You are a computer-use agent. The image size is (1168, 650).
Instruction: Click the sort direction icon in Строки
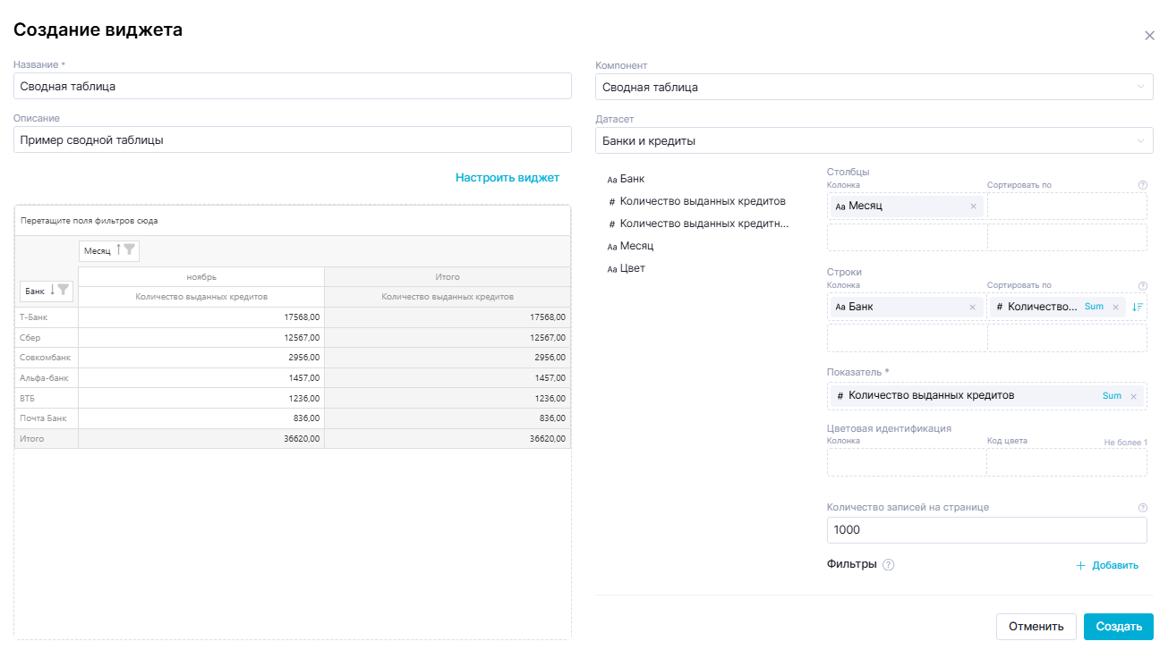pyautogui.click(x=1138, y=308)
